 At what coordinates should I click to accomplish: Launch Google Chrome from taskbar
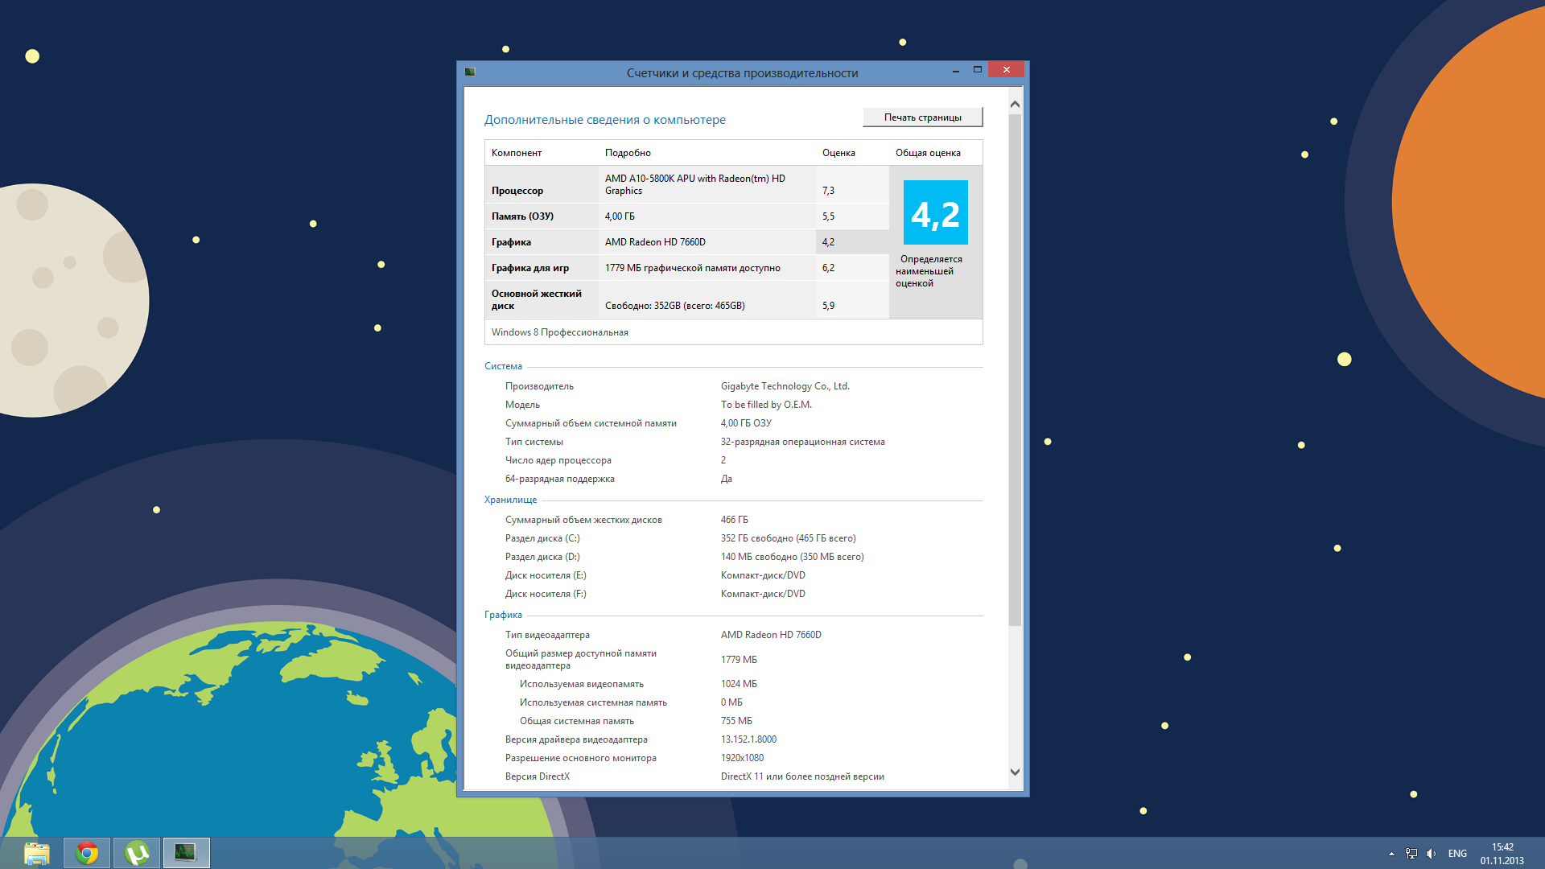pos(87,853)
